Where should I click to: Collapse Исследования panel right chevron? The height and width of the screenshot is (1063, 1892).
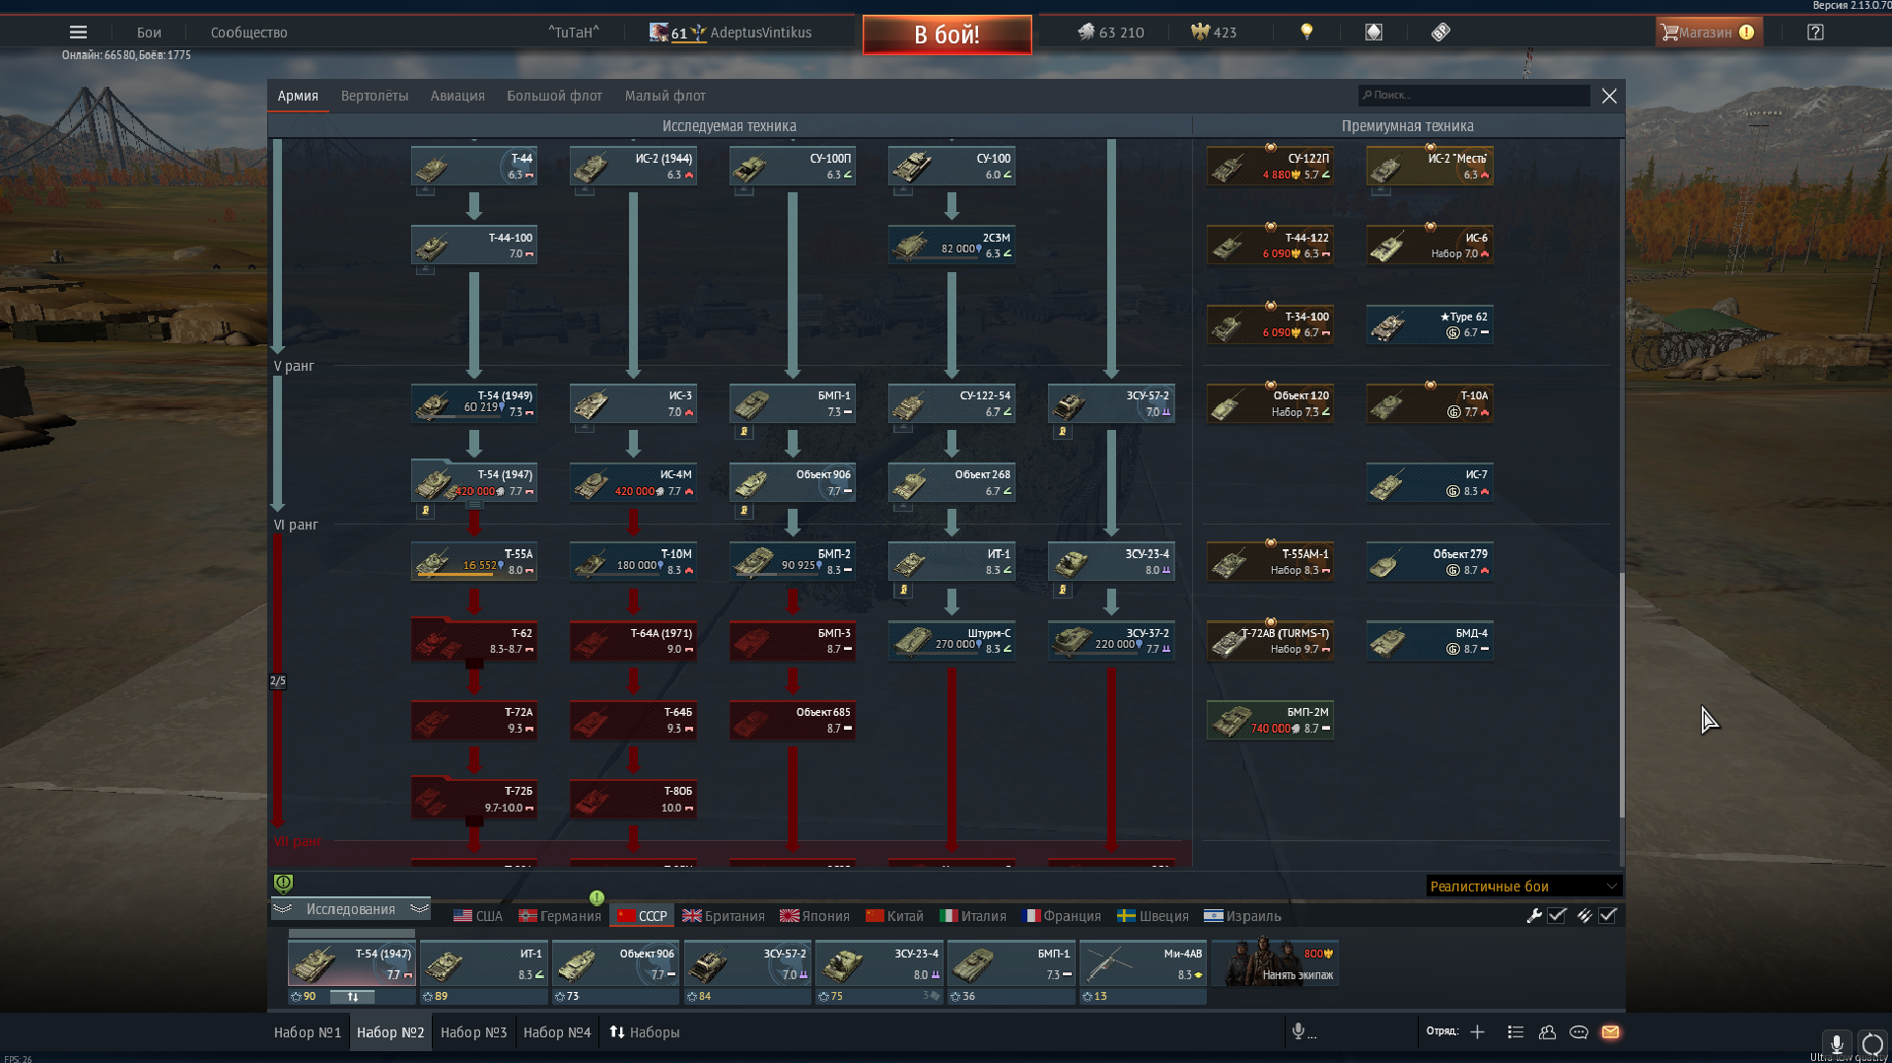coord(419,908)
